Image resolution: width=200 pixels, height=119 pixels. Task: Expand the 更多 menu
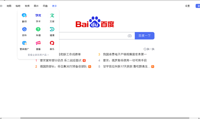54,6
